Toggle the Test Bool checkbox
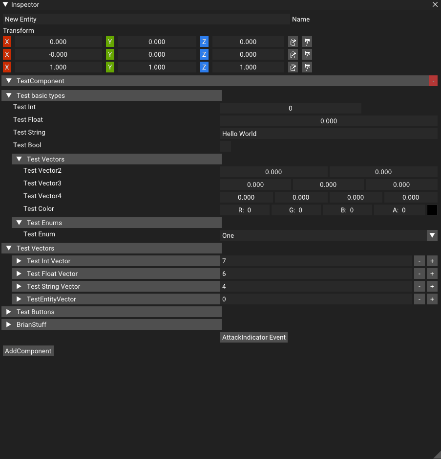The width and height of the screenshot is (441, 459). pos(226,146)
